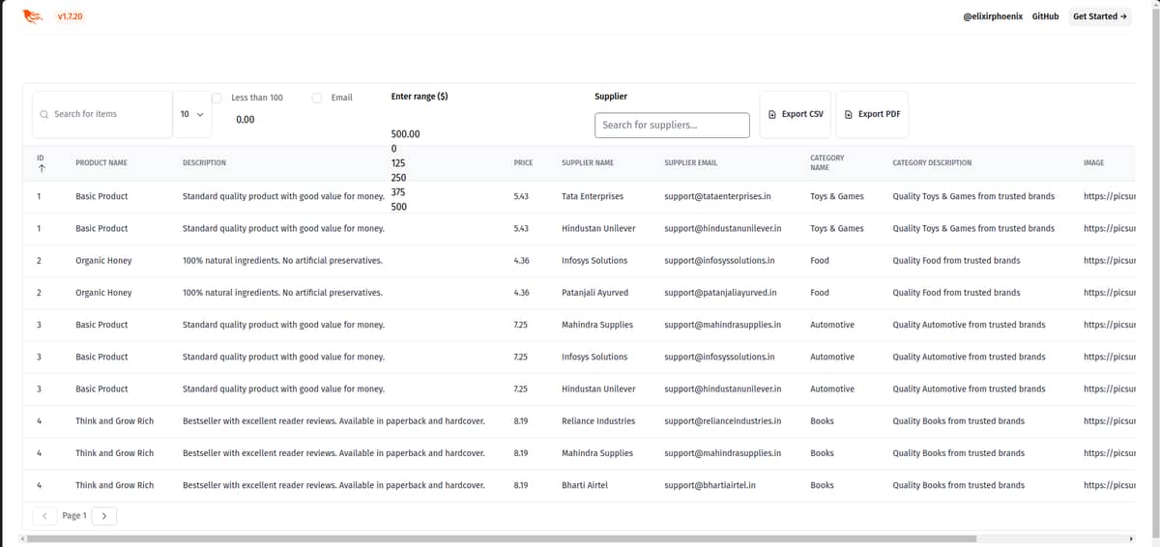Open the @elixirphoenix link
Screen dimensions: 1160x547
[x=994, y=16]
